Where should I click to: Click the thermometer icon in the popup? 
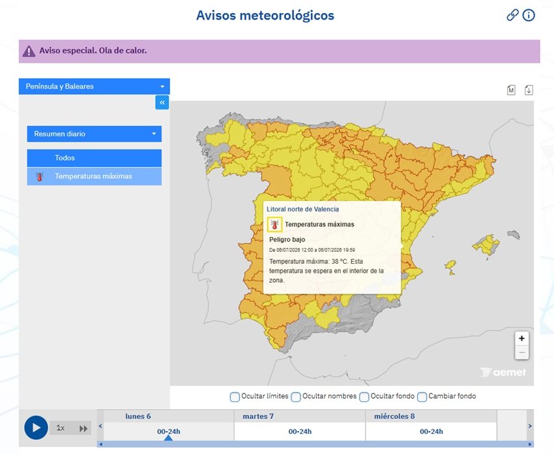(274, 225)
